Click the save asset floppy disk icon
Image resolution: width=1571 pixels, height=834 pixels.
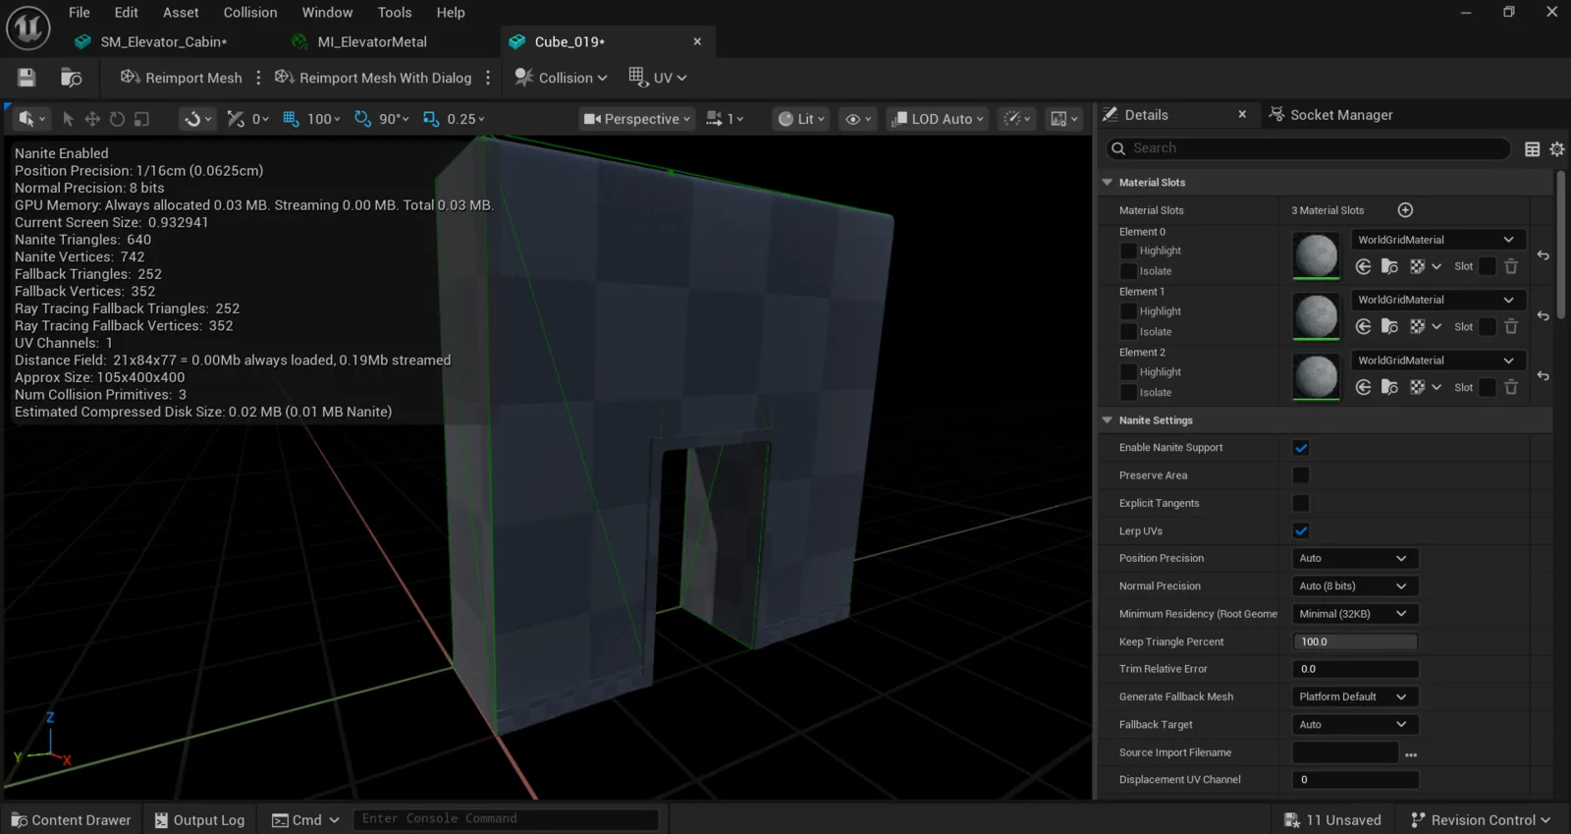(x=27, y=78)
